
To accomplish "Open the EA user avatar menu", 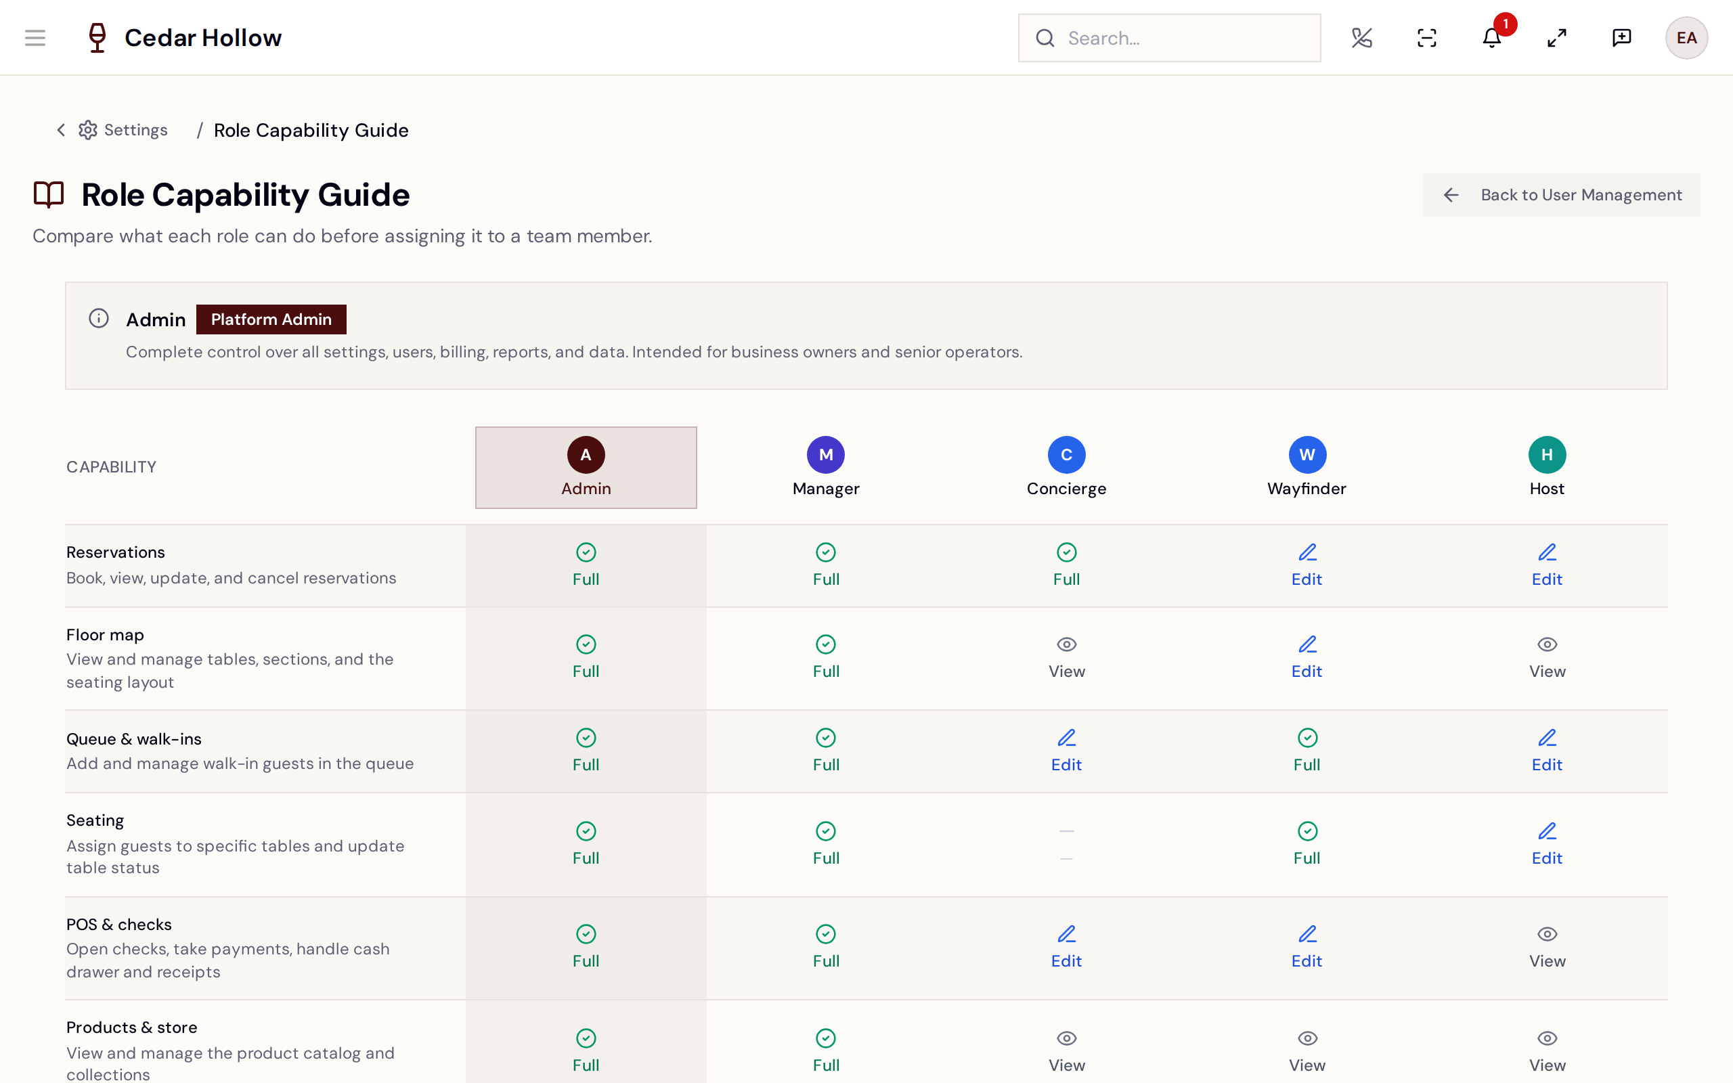I will pos(1686,38).
